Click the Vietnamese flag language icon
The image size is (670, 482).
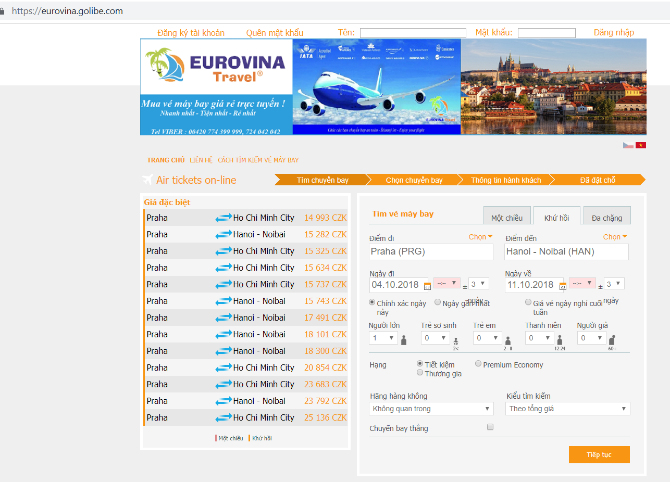tap(641, 145)
